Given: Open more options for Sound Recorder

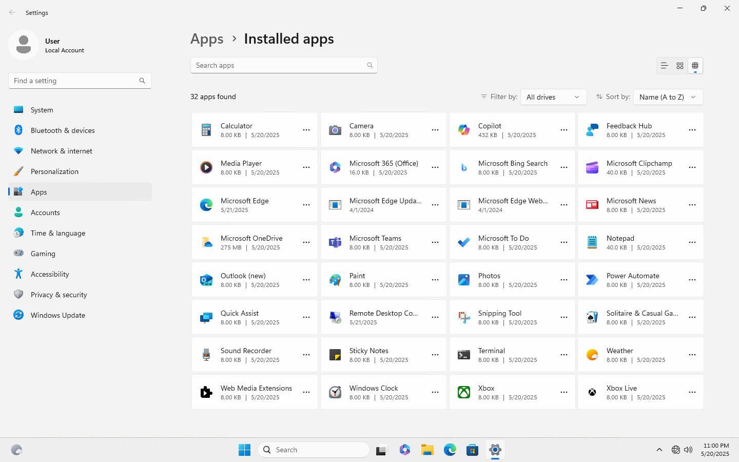Looking at the screenshot, I should (x=306, y=355).
